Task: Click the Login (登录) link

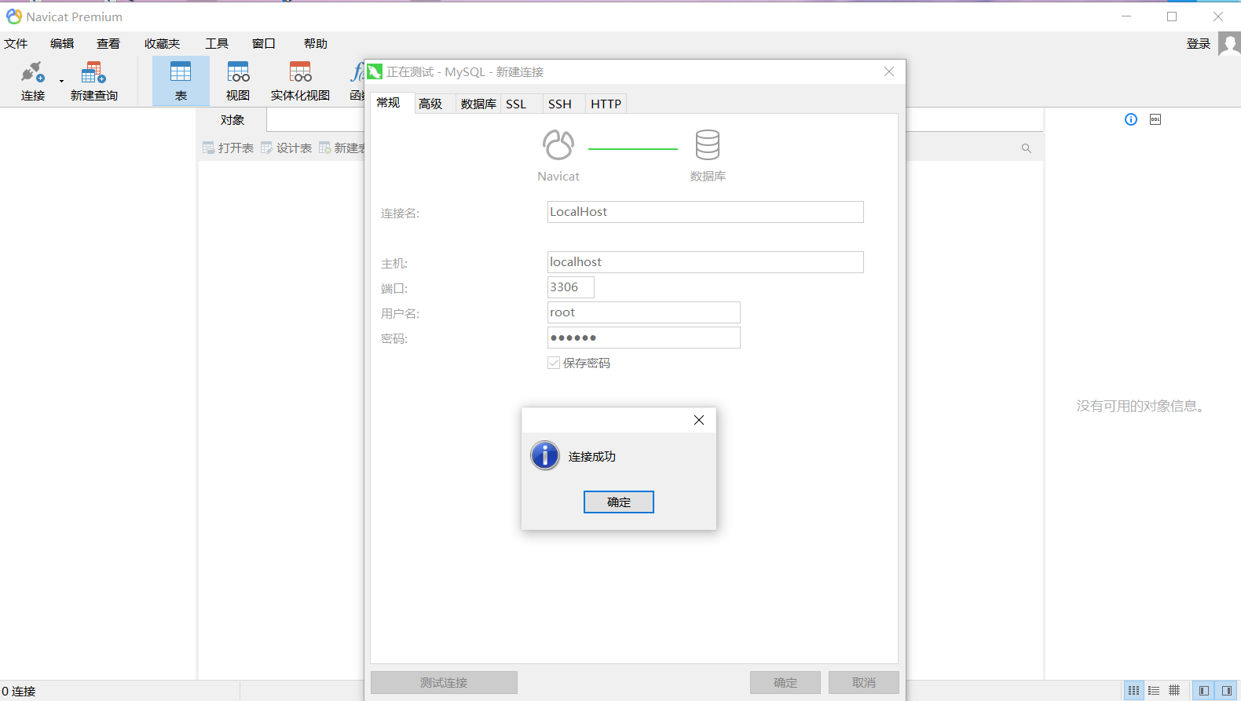Action: coord(1199,44)
